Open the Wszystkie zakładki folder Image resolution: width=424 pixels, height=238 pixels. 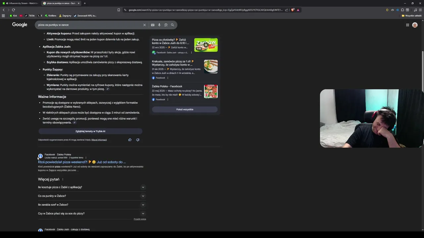pyautogui.click(x=412, y=16)
